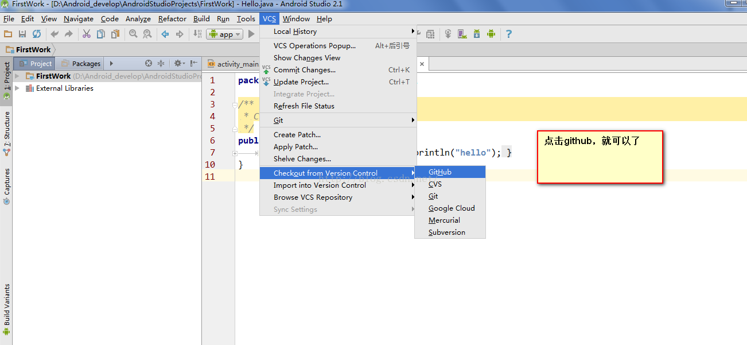Click the scroll from source crosshair icon

(x=149, y=64)
